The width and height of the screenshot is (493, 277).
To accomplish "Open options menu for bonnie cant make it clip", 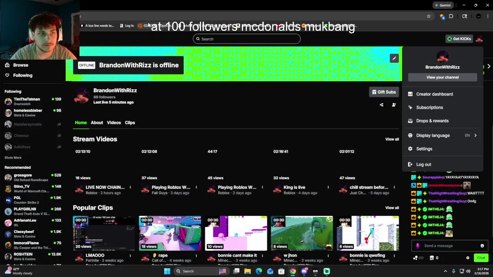I will (262, 255).
